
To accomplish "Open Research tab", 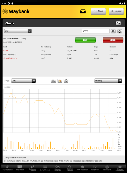I will 107,168.
